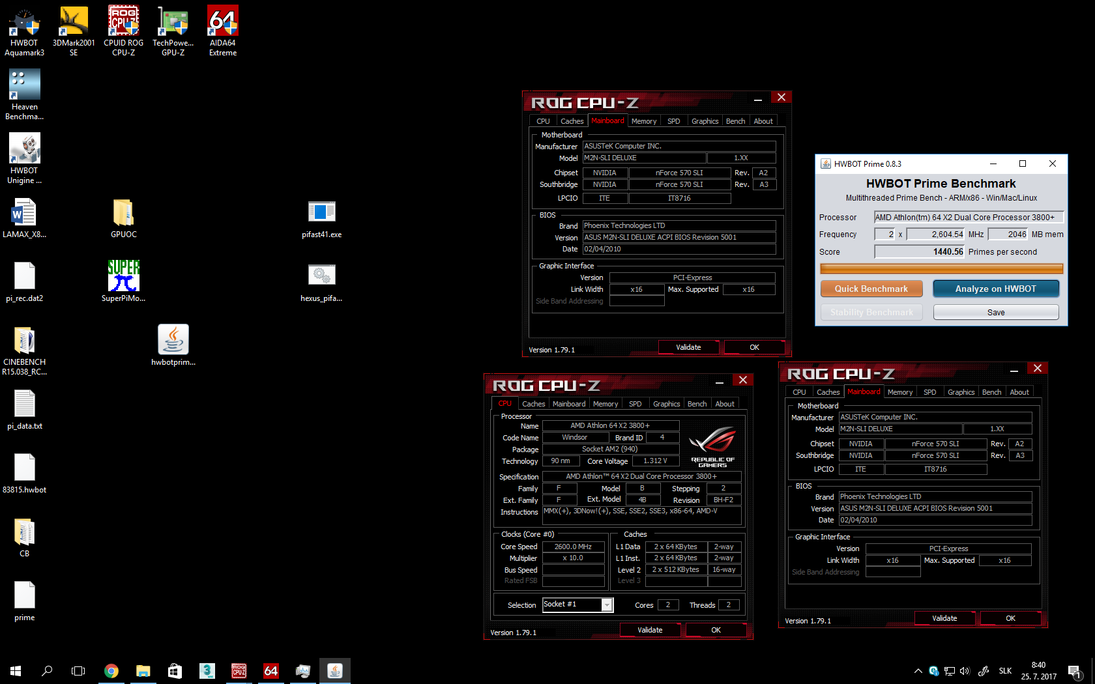Open HWBOT Unigine desktop icon

24,159
